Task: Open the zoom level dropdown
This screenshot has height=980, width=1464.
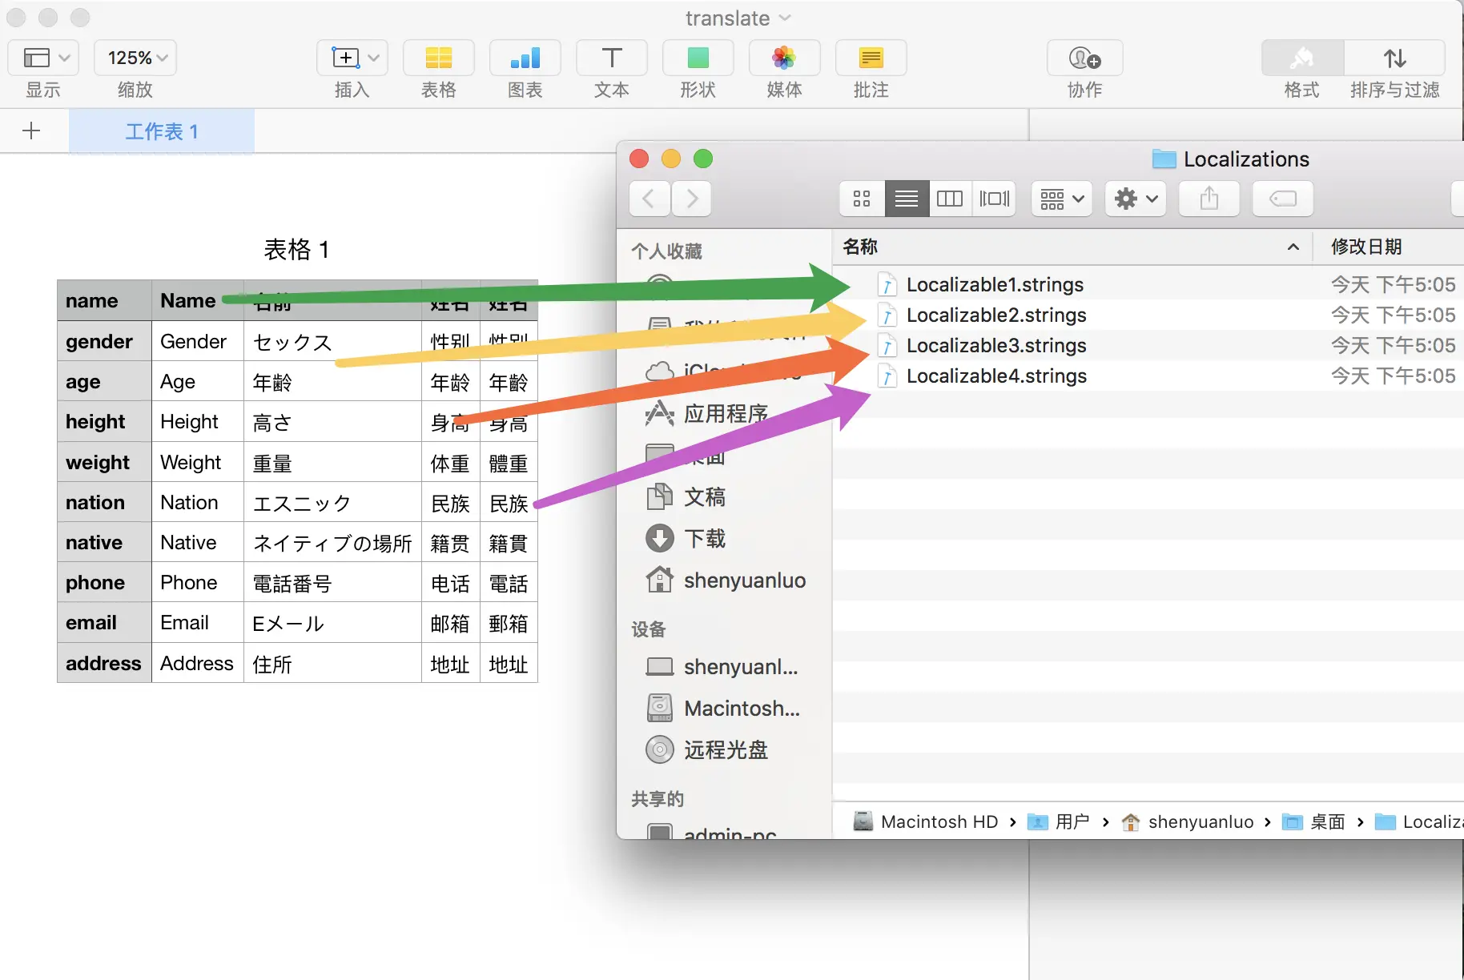Action: coord(134,57)
